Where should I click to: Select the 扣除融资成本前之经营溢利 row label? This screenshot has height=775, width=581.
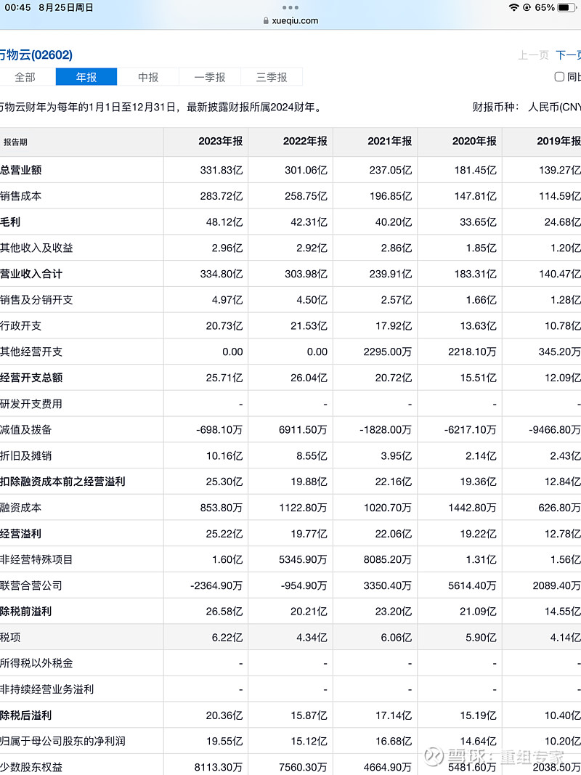tap(62, 482)
